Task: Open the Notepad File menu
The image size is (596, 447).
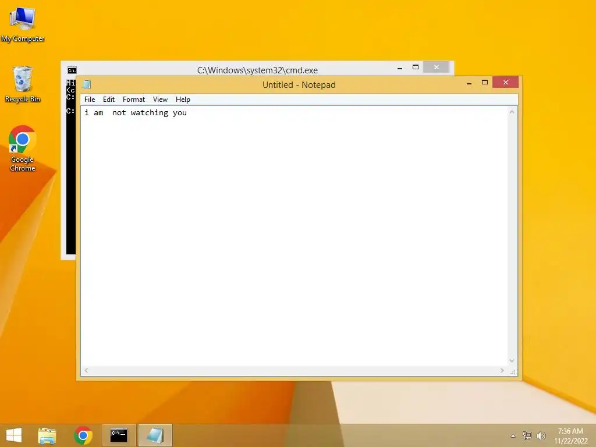Action: tap(90, 100)
